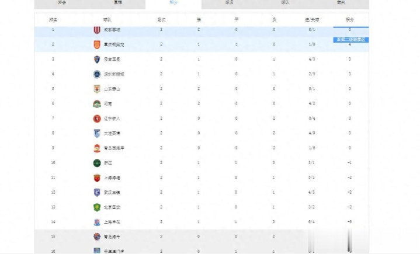This screenshot has width=420, height=254.
Task: Open the 河南 team crest in row 6
Action: 97,104
